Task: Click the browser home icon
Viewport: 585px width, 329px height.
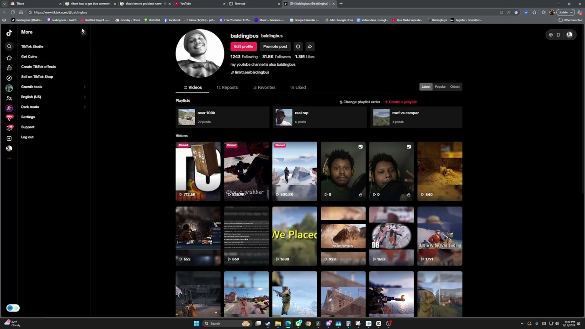Action: (x=21, y=12)
